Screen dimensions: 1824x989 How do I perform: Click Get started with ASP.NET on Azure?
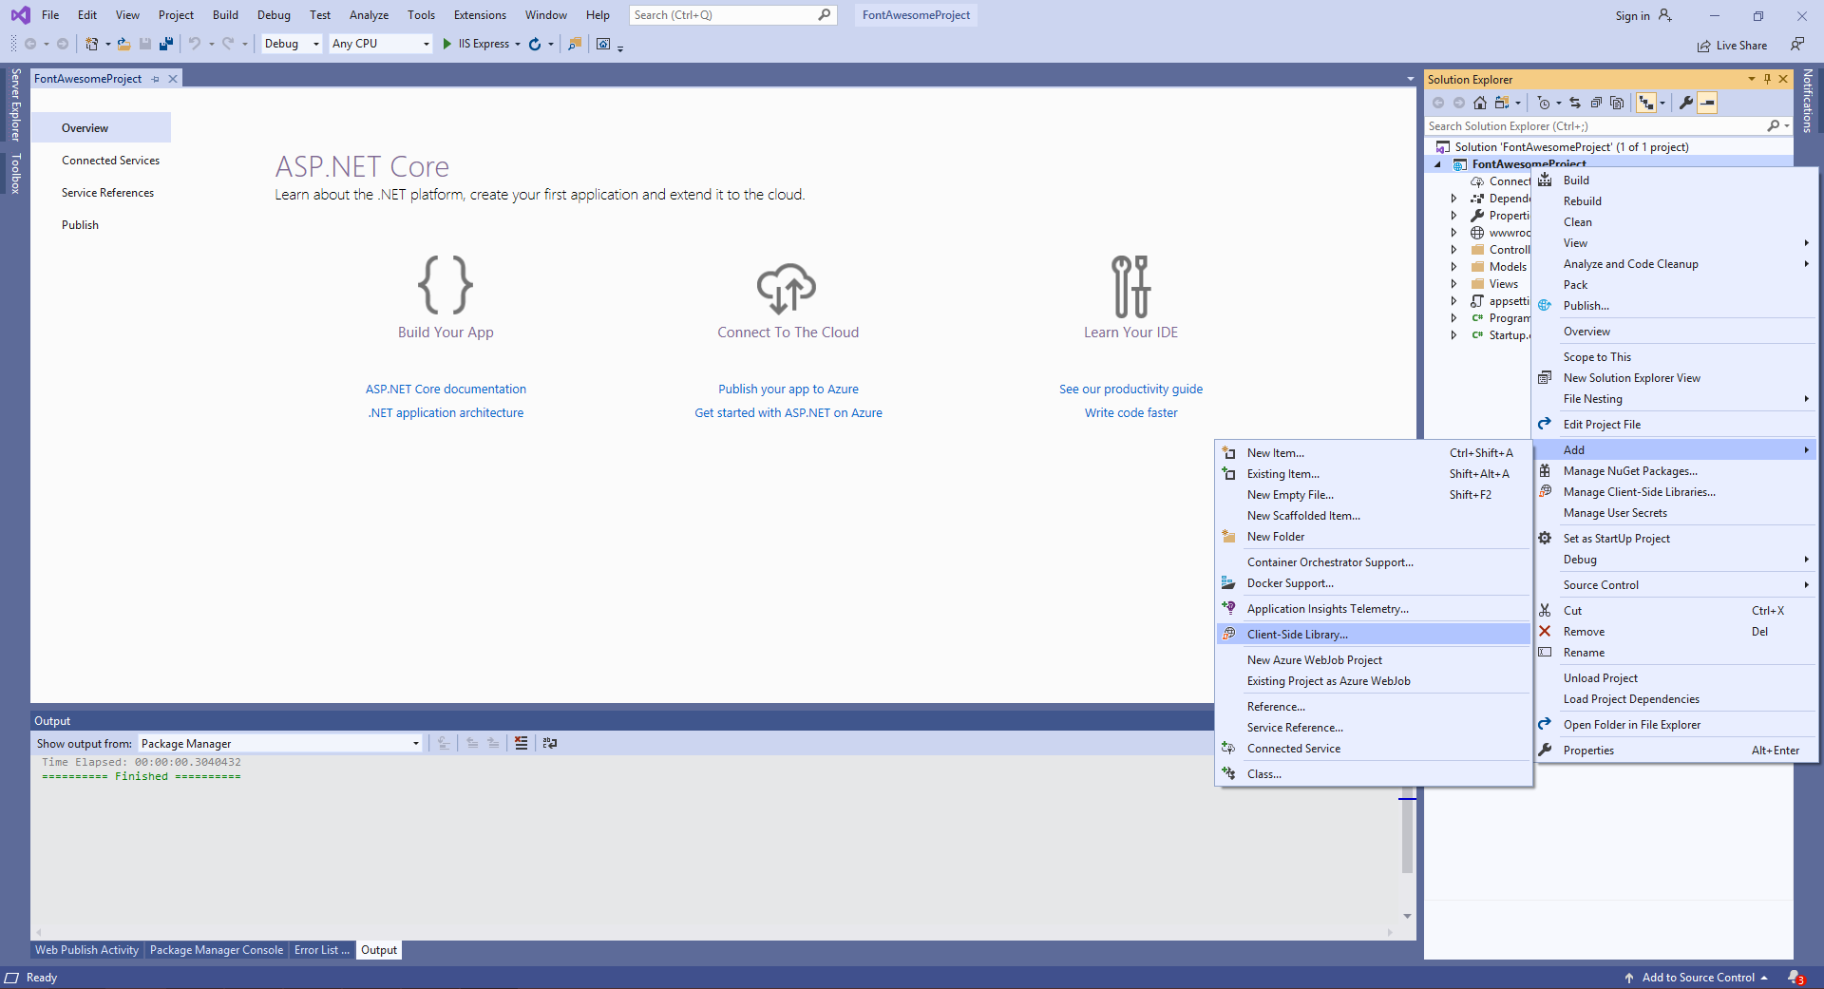click(788, 413)
